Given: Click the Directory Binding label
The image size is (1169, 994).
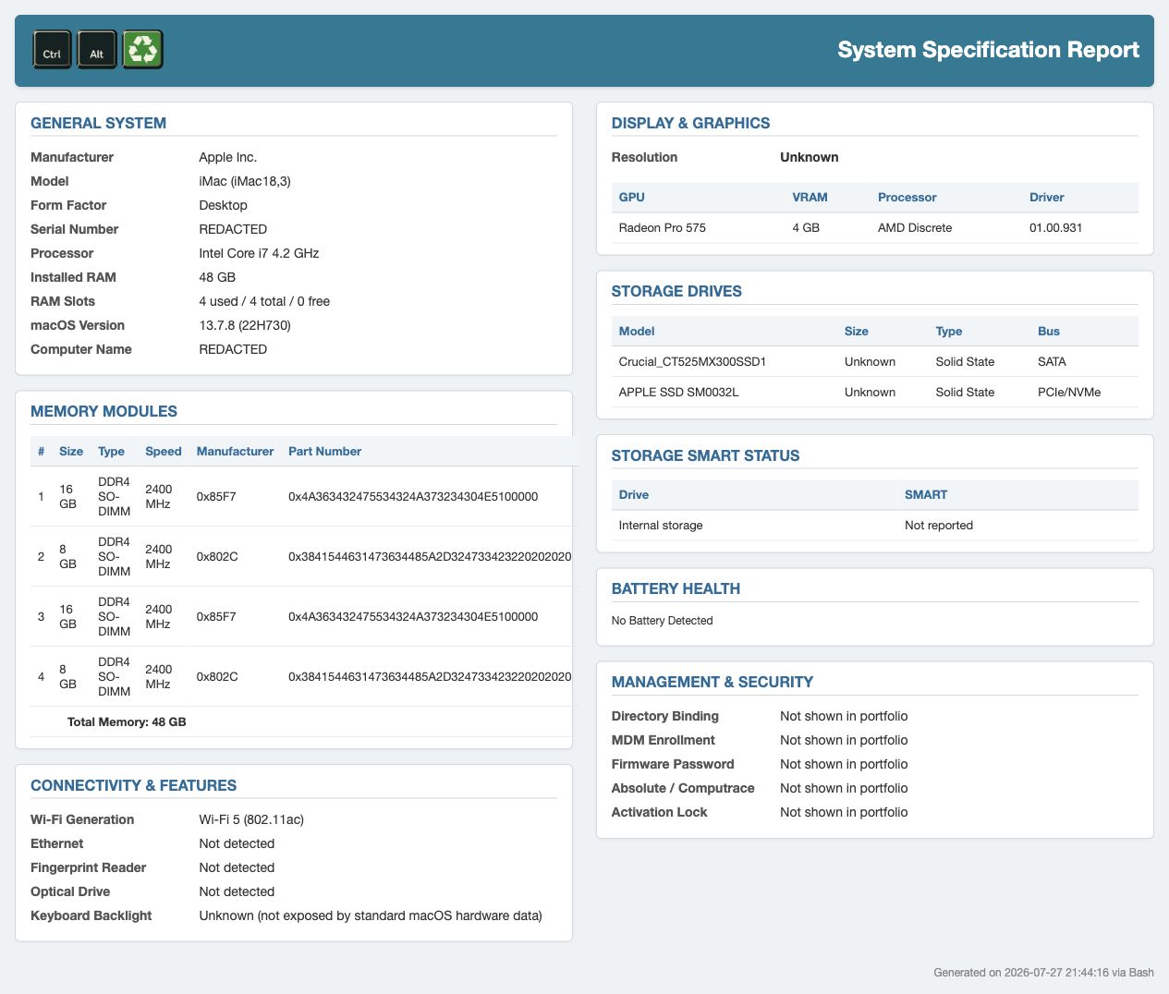Looking at the screenshot, I should click(665, 716).
